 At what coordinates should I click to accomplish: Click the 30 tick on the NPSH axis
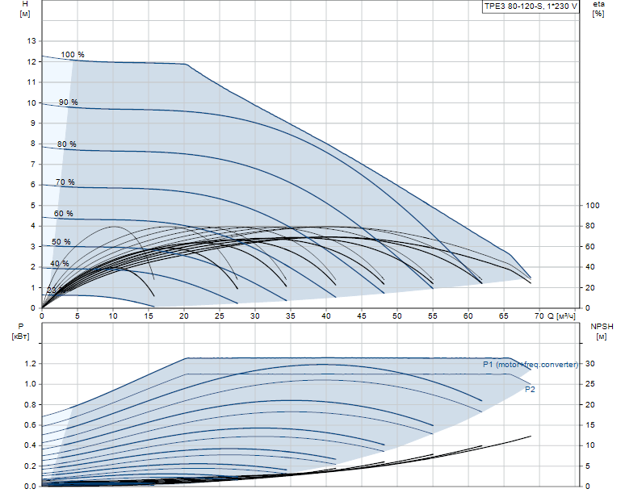(x=590, y=364)
